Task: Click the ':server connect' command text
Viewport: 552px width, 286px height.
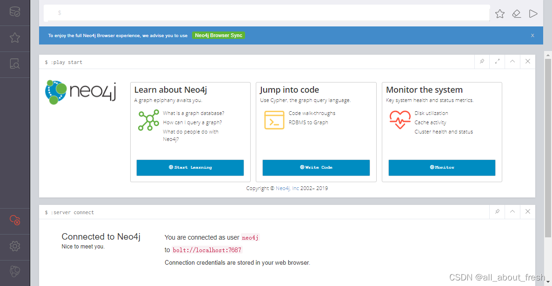Action: coord(73,212)
